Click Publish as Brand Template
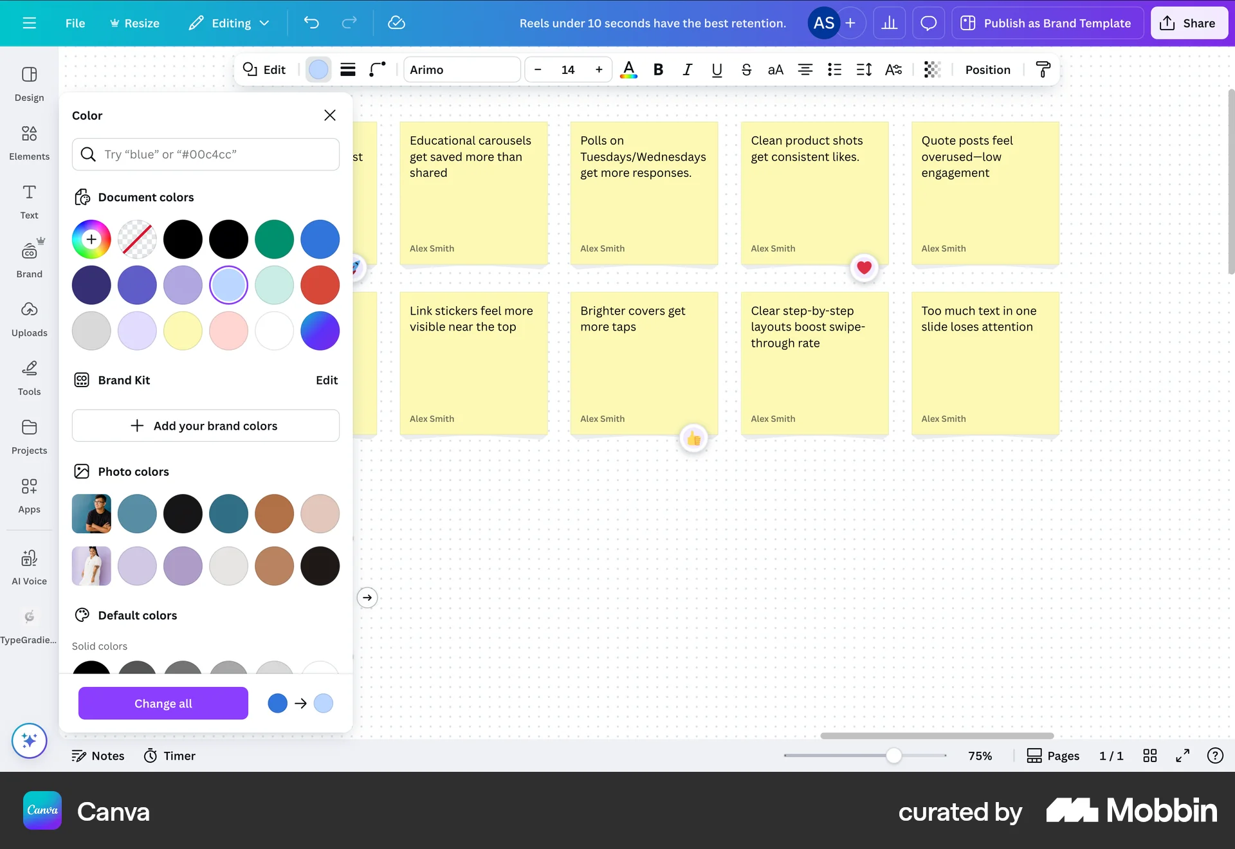The height and width of the screenshot is (849, 1235). pos(1047,23)
